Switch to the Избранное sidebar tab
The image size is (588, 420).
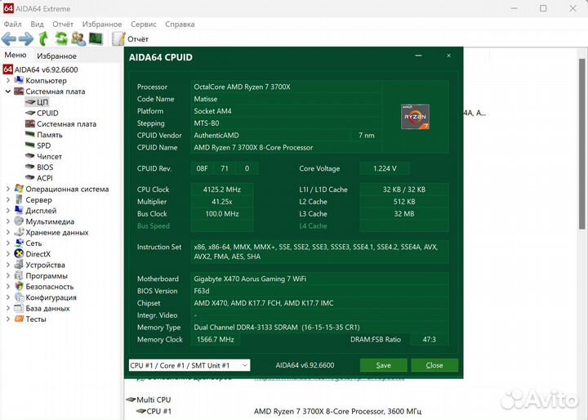[56, 56]
